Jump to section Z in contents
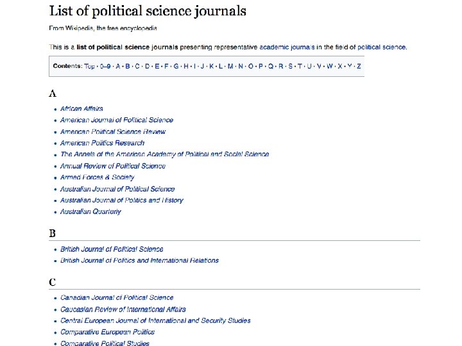This screenshot has height=346, width=462. point(359,66)
